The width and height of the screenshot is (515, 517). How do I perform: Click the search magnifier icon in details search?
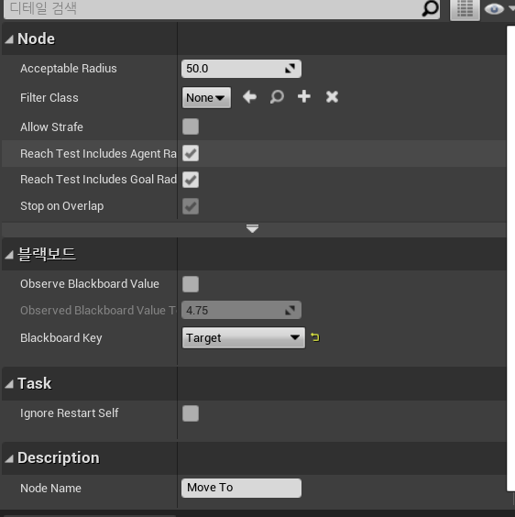click(x=431, y=8)
